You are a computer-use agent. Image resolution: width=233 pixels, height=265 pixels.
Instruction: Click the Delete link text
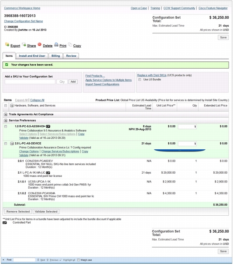pyautogui.click(x=48, y=46)
